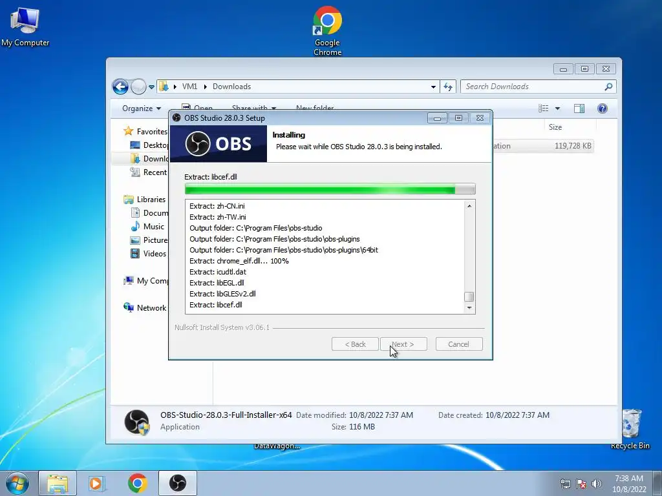Open Chrome from the taskbar
This screenshot has width=662, height=496.
pos(138,483)
